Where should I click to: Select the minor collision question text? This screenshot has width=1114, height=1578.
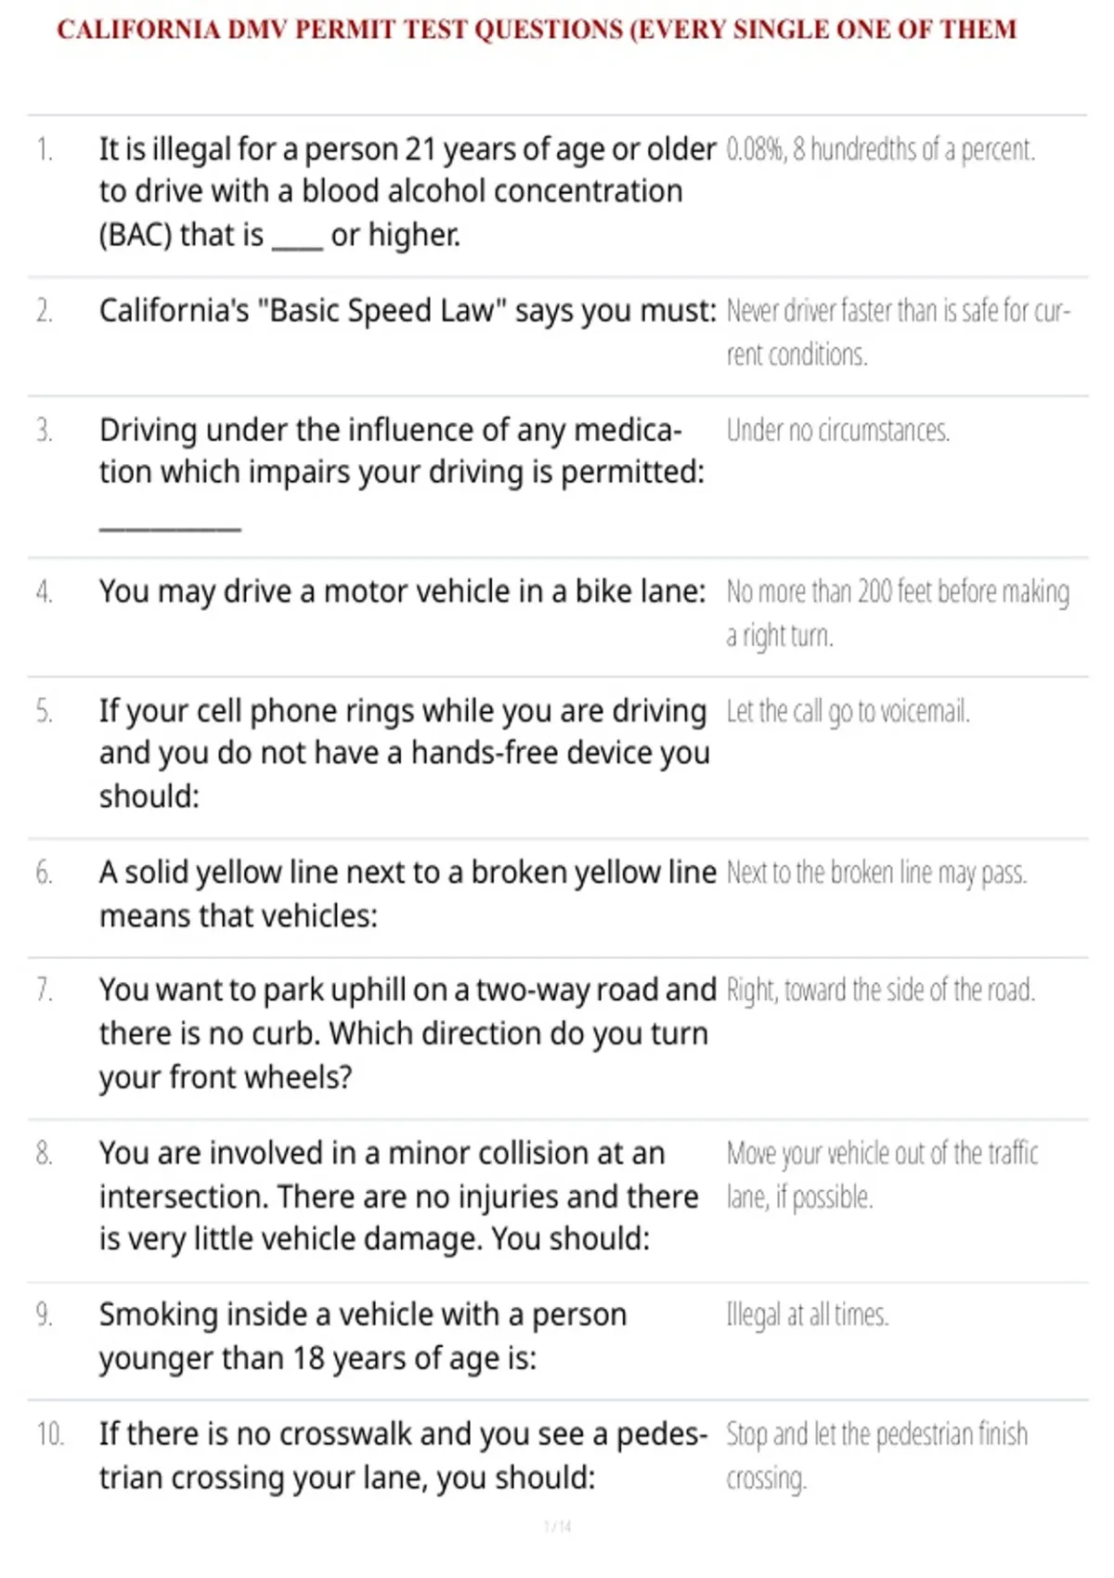[x=398, y=1196]
